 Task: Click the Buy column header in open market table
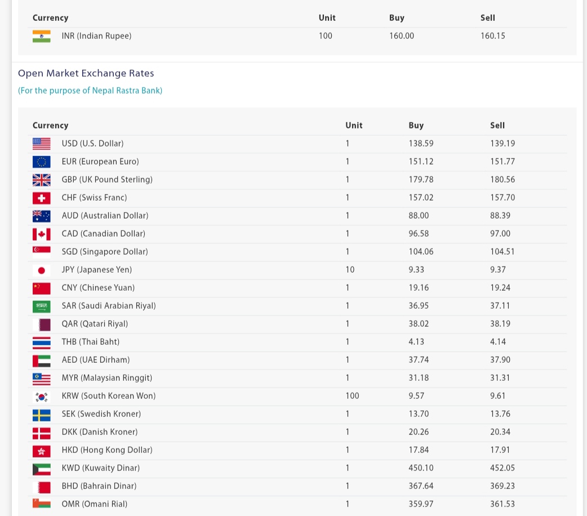click(x=416, y=126)
